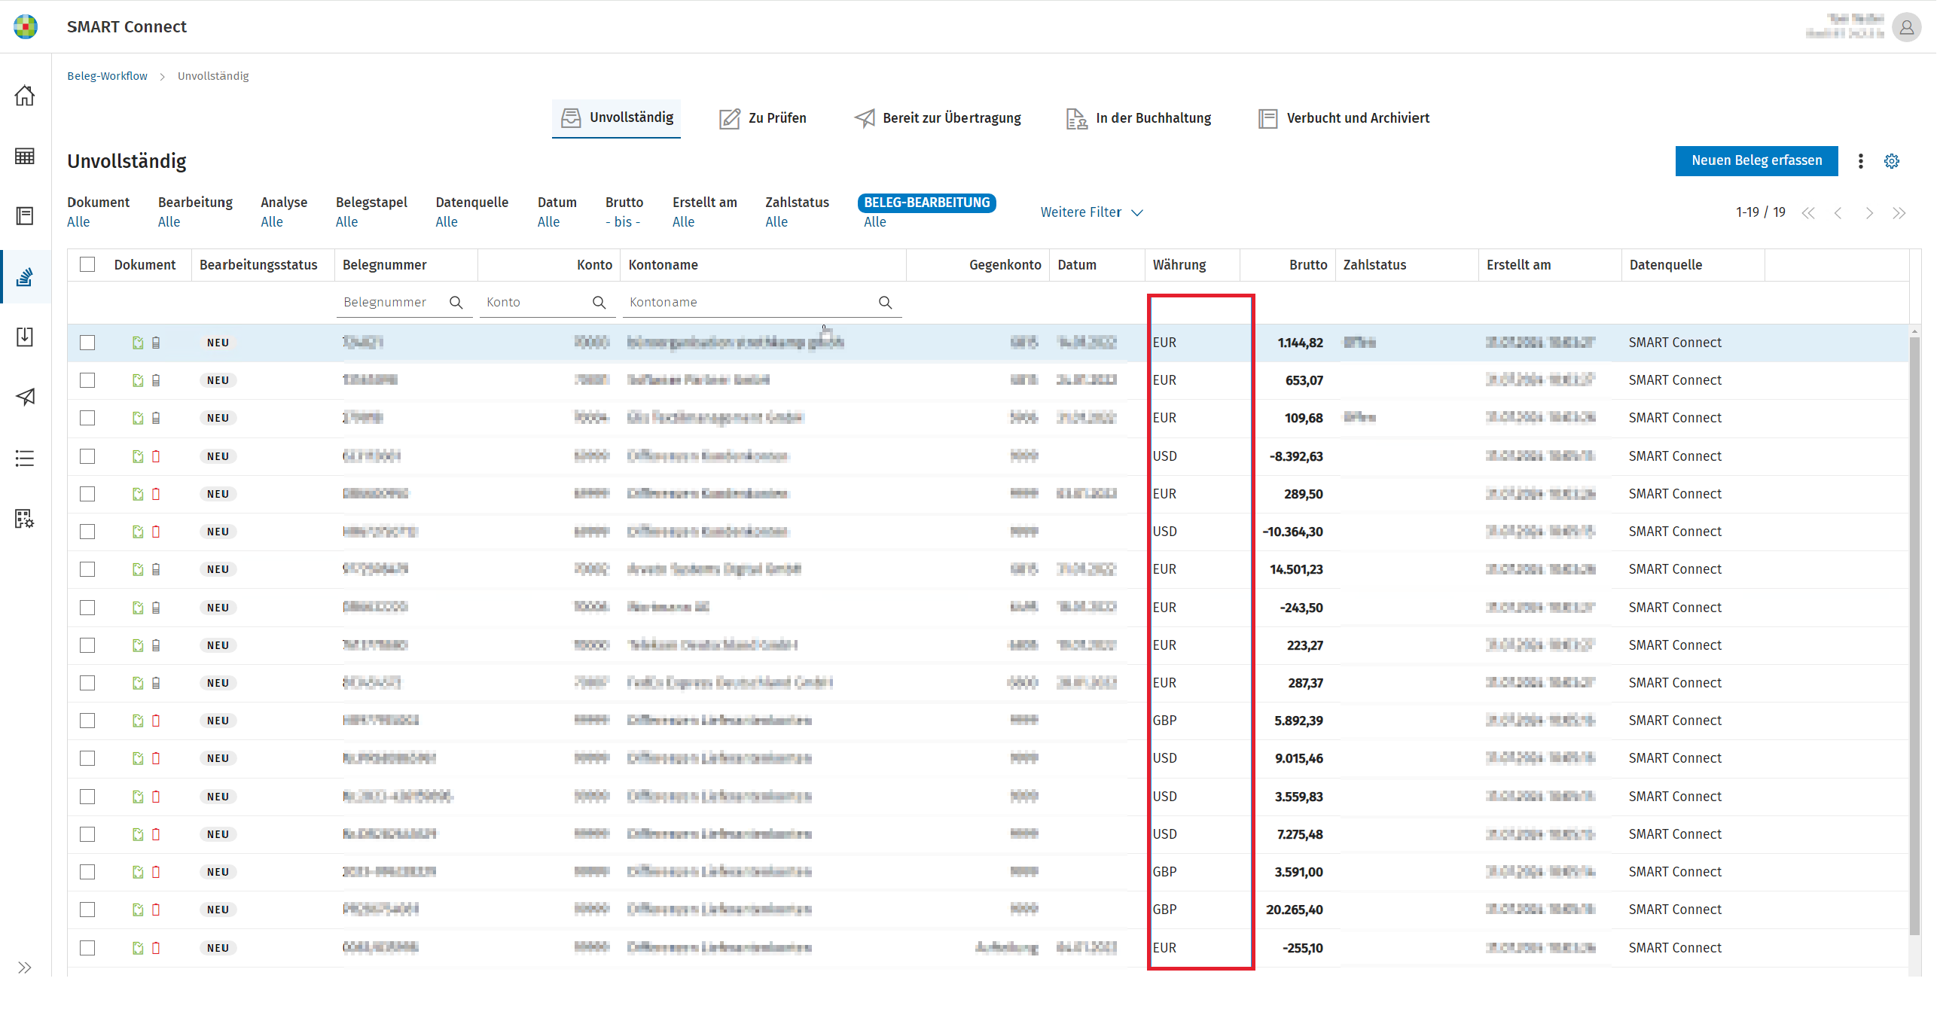Open the user profile avatar
The image size is (1937, 1024).
[x=1906, y=28]
